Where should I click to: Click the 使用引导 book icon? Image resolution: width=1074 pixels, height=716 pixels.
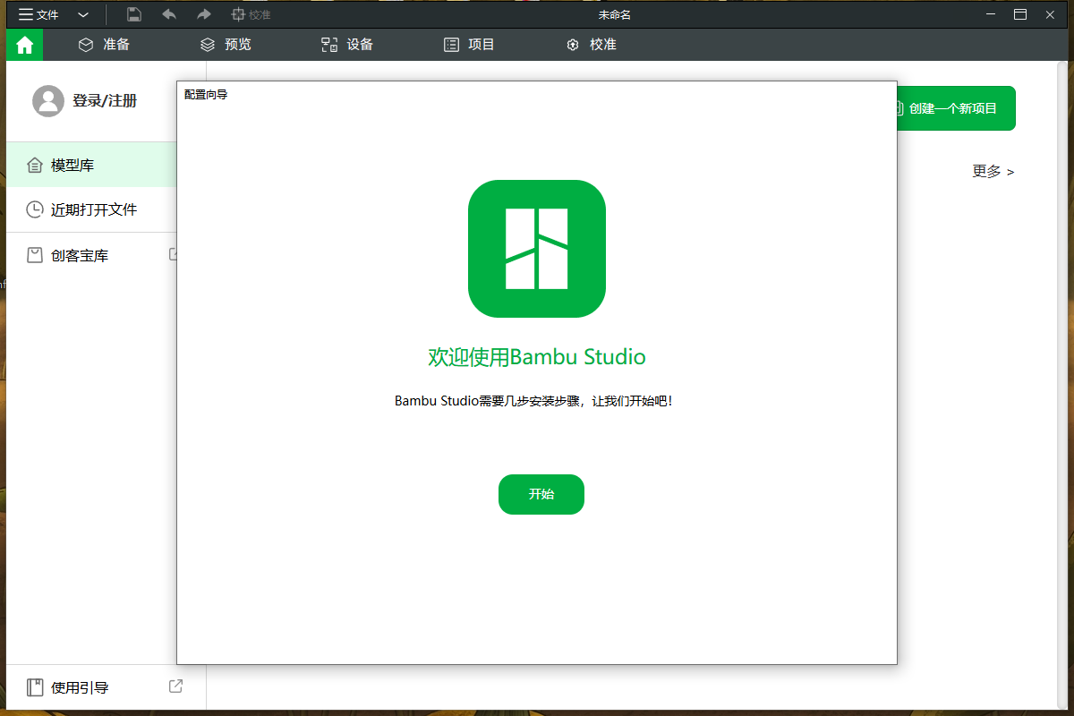coord(35,687)
